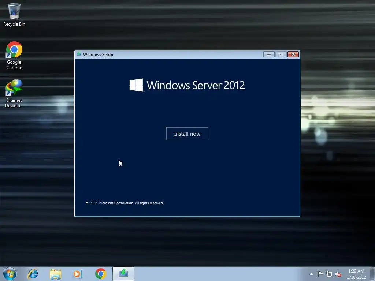Open Windows Explorer folder in the taskbar
This screenshot has width=375, height=281.
click(x=55, y=274)
